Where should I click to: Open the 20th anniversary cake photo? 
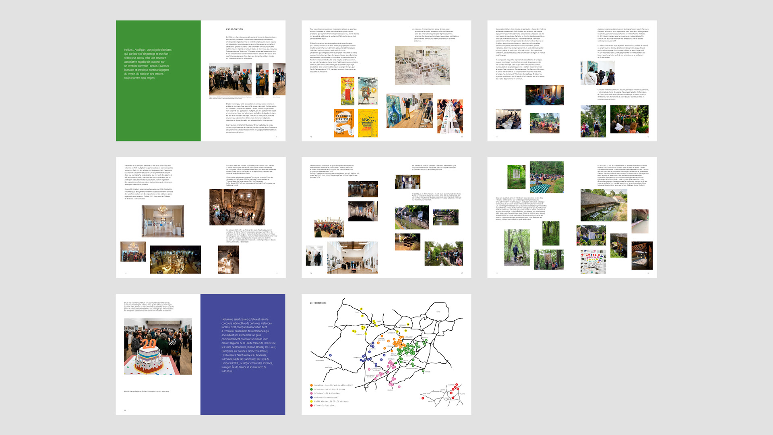(x=158, y=346)
